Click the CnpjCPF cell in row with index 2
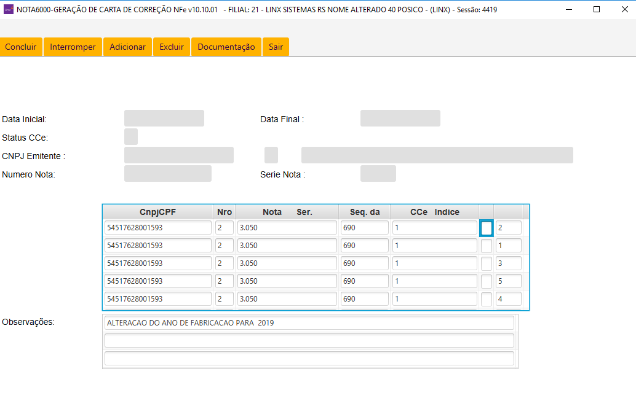Screen dimensions: 636x417 click(x=158, y=228)
